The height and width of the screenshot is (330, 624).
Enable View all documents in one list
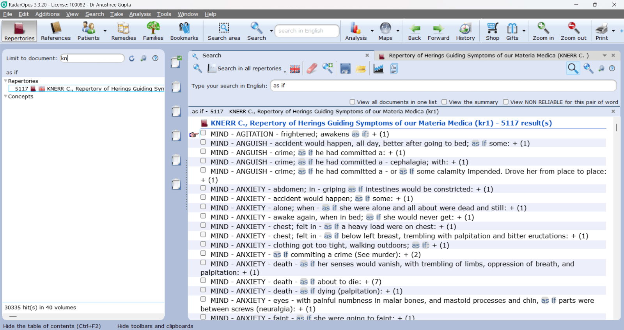353,102
